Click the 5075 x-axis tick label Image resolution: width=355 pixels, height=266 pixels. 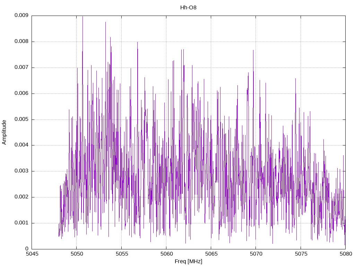pos(301,254)
